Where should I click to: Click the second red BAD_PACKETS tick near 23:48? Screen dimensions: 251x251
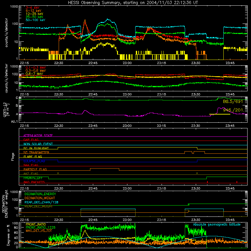coord(237,182)
